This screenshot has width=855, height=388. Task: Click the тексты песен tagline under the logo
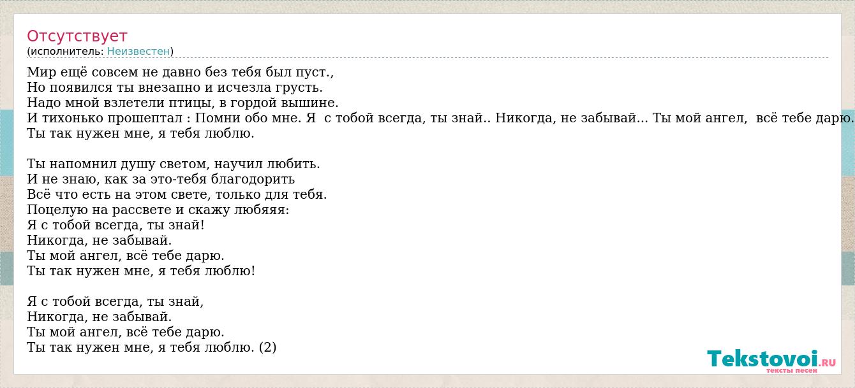tap(791, 370)
